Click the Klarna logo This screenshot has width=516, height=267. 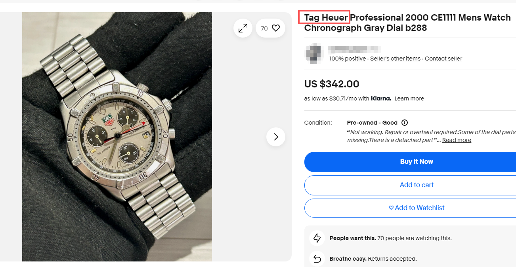381,98
